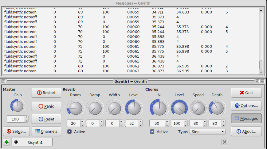The height and width of the screenshot is (149, 267).
Task: Click the Reverb Damp value field
Action: click(93, 123)
